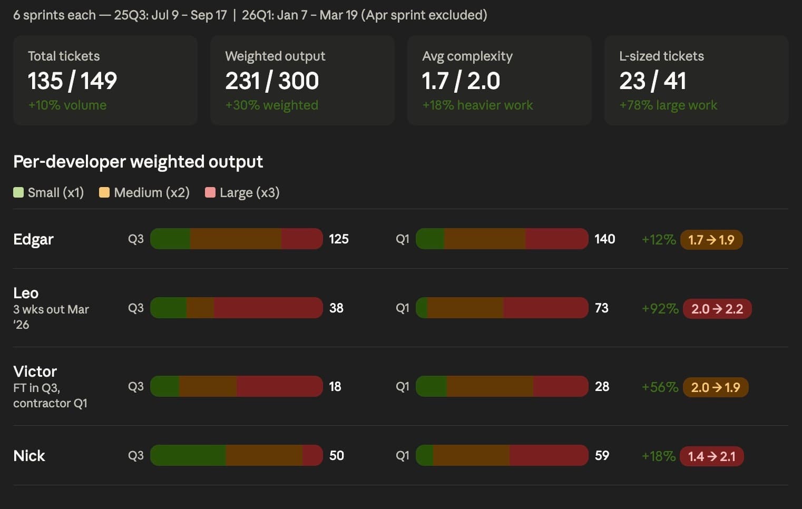
Task: Click Edgar's Q3 stacked output bar
Action: point(237,239)
